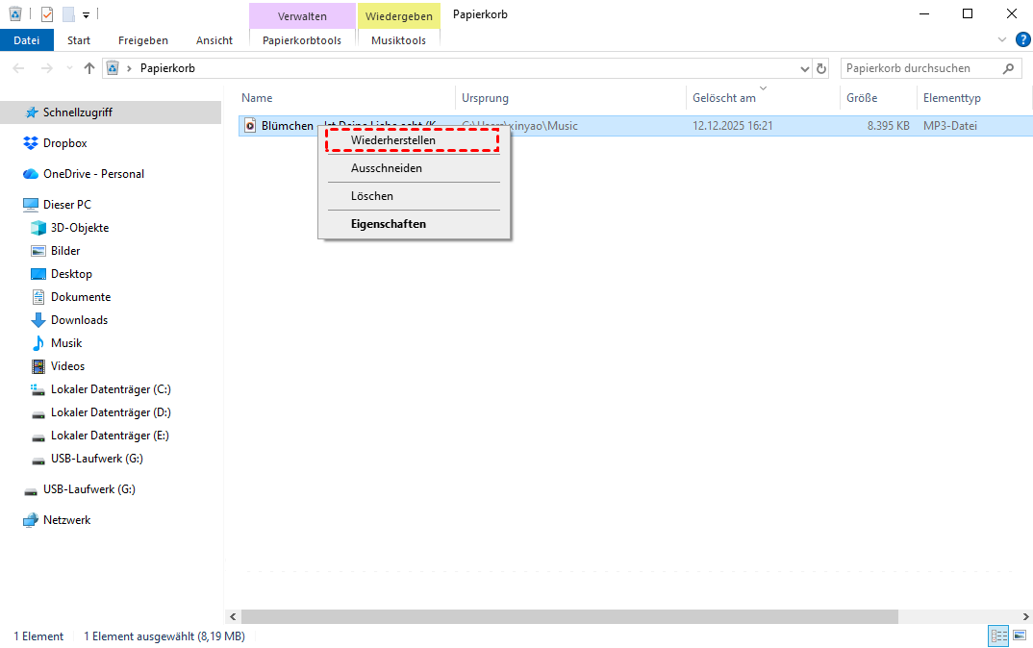This screenshot has width=1033, height=648.
Task: Click Löschen in the context menu
Action: coord(372,196)
